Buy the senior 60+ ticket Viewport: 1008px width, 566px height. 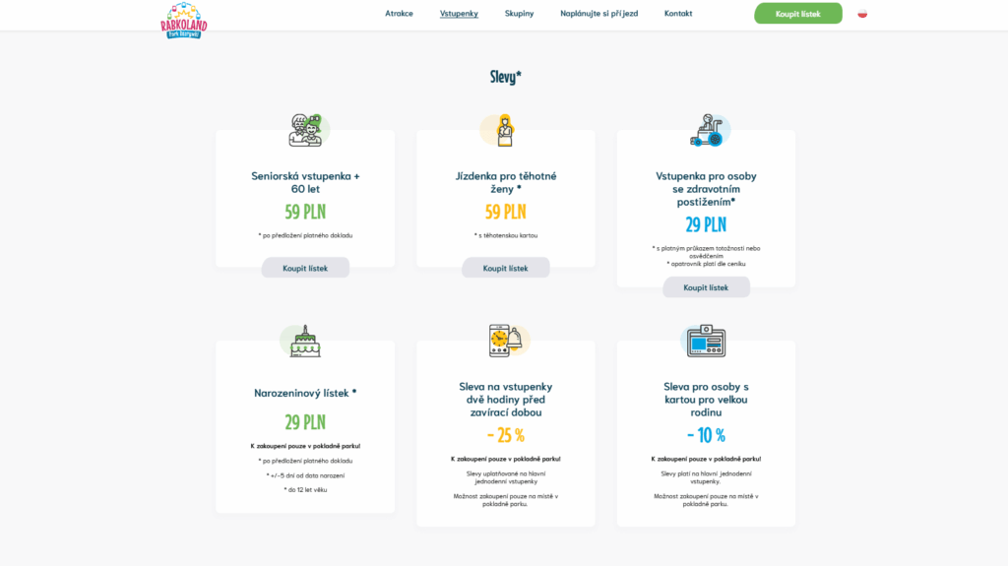(305, 268)
